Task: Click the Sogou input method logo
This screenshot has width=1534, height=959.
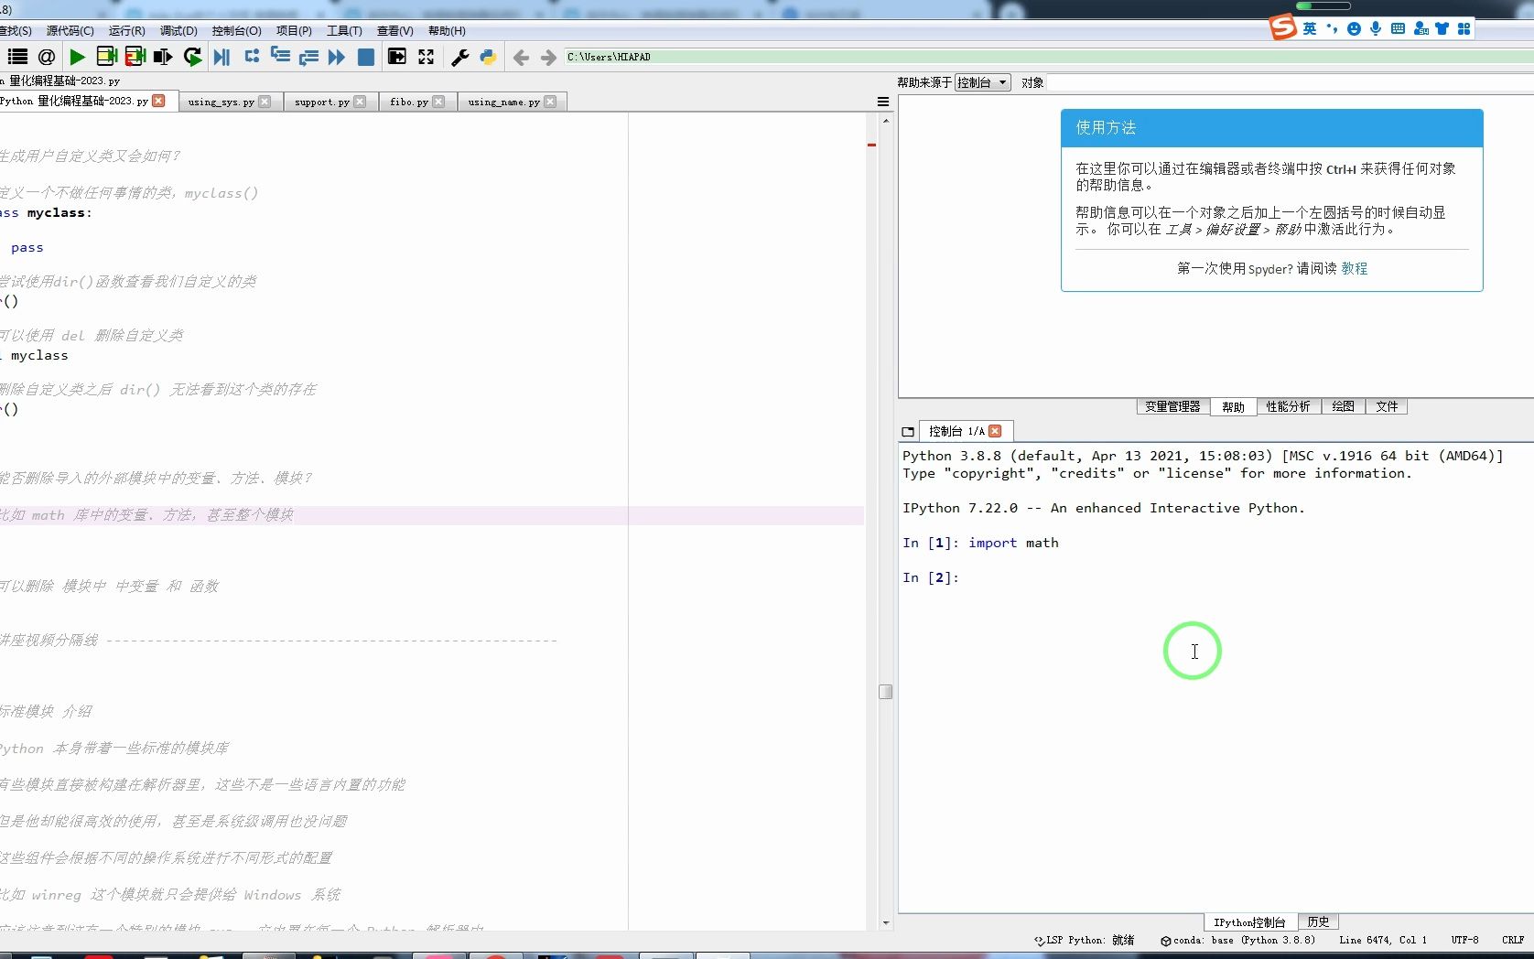Action: click(x=1283, y=27)
